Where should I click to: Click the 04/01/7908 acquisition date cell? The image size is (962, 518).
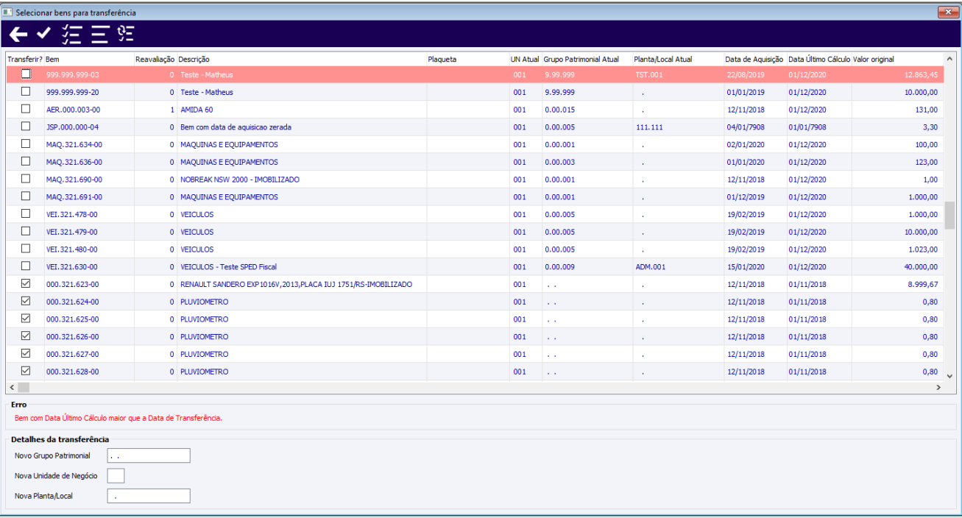click(755, 127)
